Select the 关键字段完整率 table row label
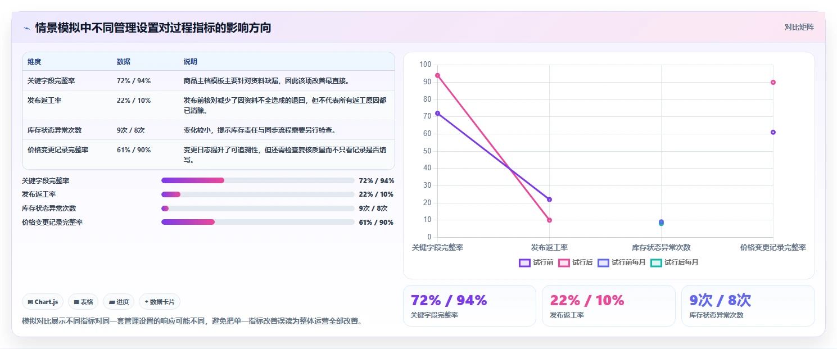 [x=51, y=81]
